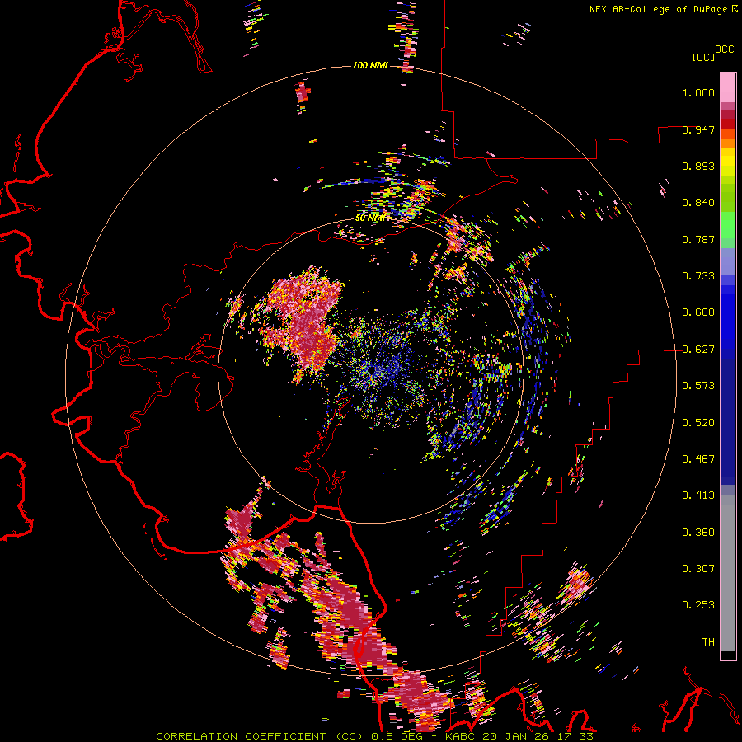This screenshot has height=742, width=742.
Task: Pick the light pink top color bar segment
Action: (x=728, y=87)
